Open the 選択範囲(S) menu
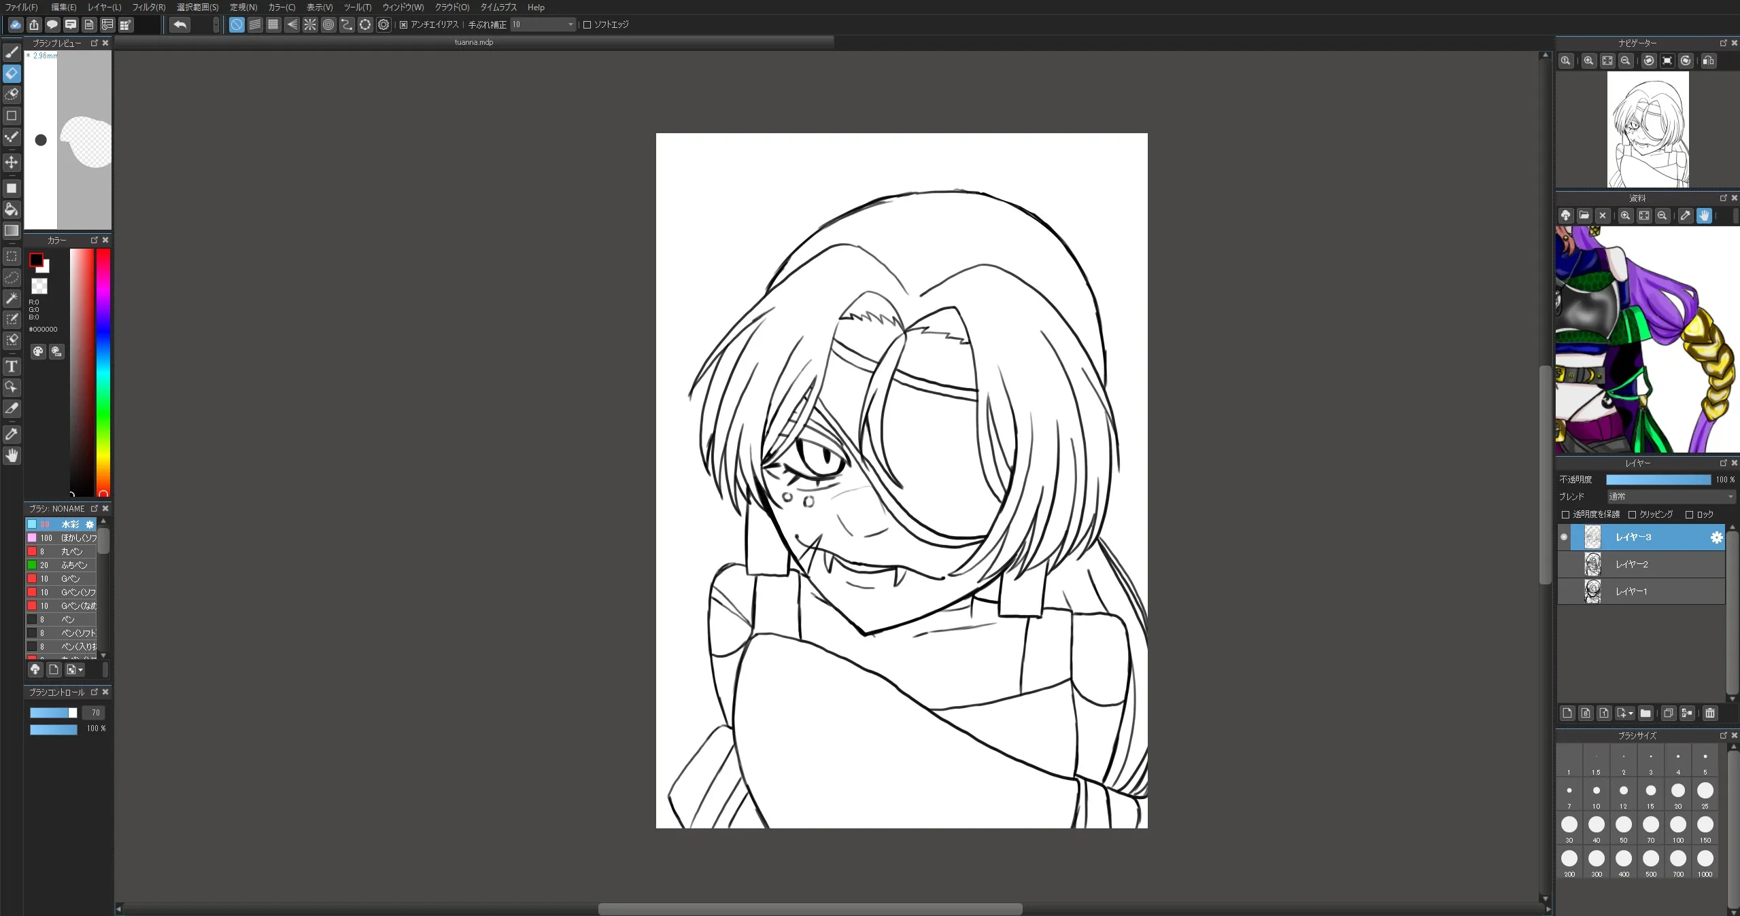Screen dimensions: 1740x916 197,7
